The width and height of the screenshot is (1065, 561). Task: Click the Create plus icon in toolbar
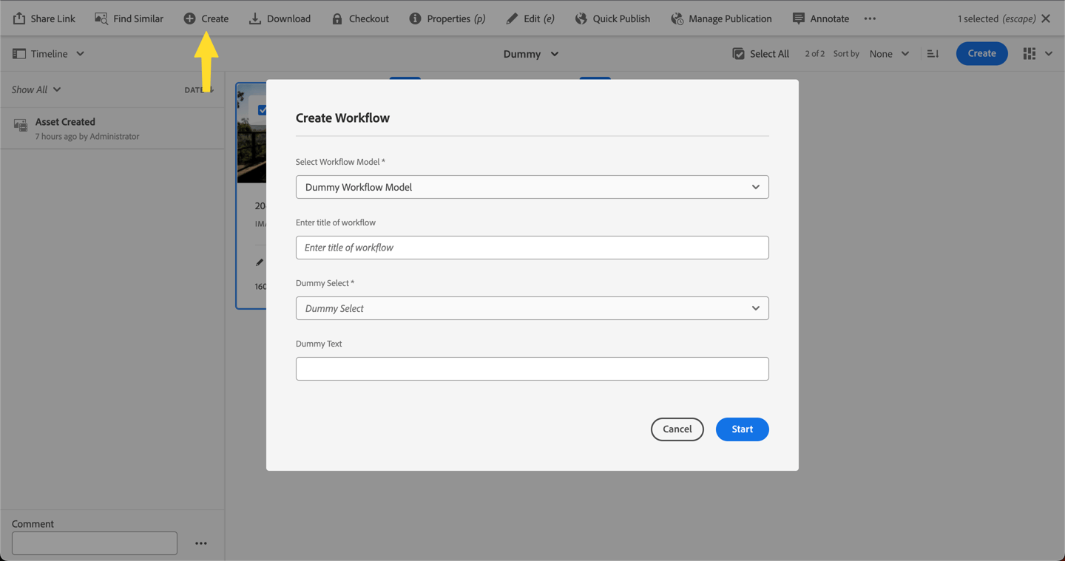[189, 18]
